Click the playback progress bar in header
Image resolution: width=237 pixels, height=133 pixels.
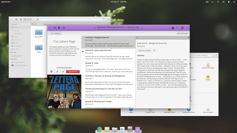point(118,30)
